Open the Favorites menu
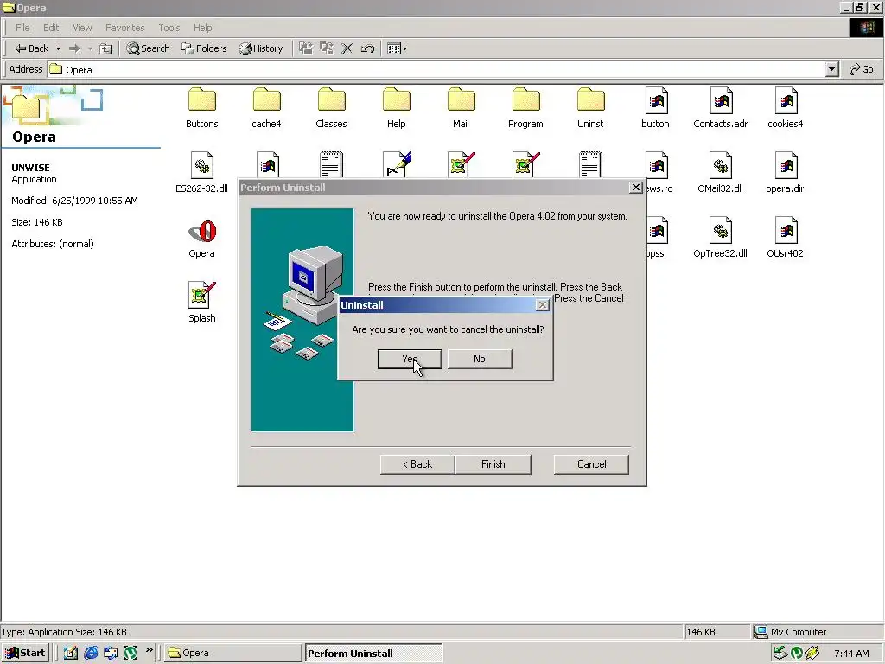885x664 pixels. 124,28
